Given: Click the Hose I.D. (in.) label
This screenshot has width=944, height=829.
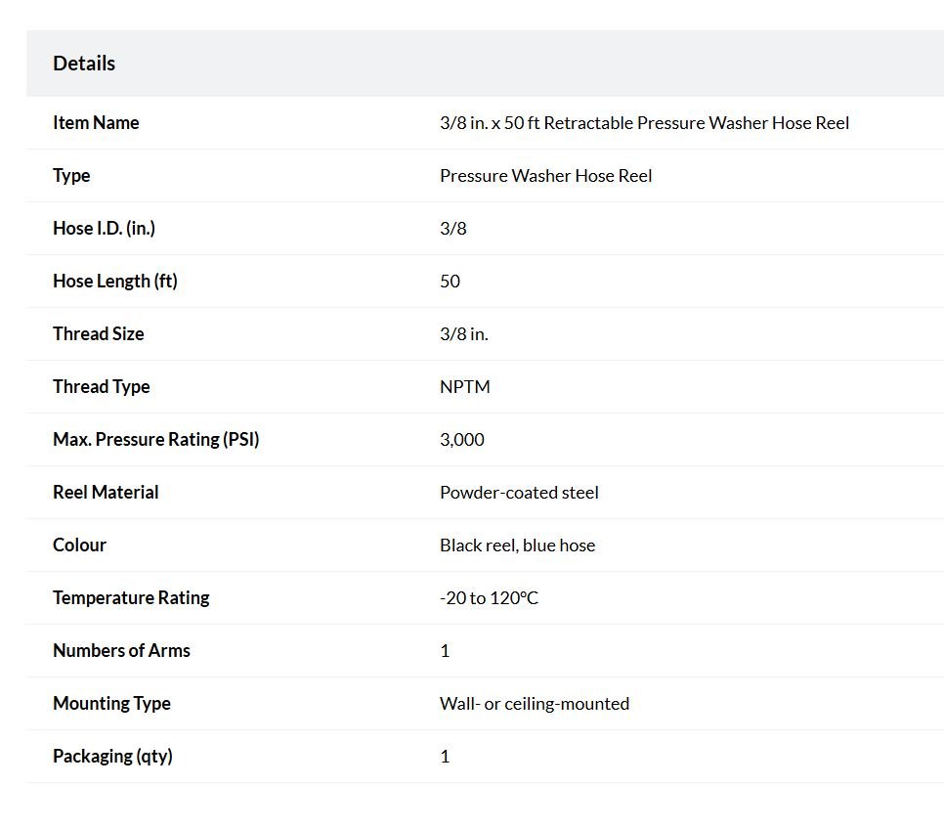Looking at the screenshot, I should [105, 229].
